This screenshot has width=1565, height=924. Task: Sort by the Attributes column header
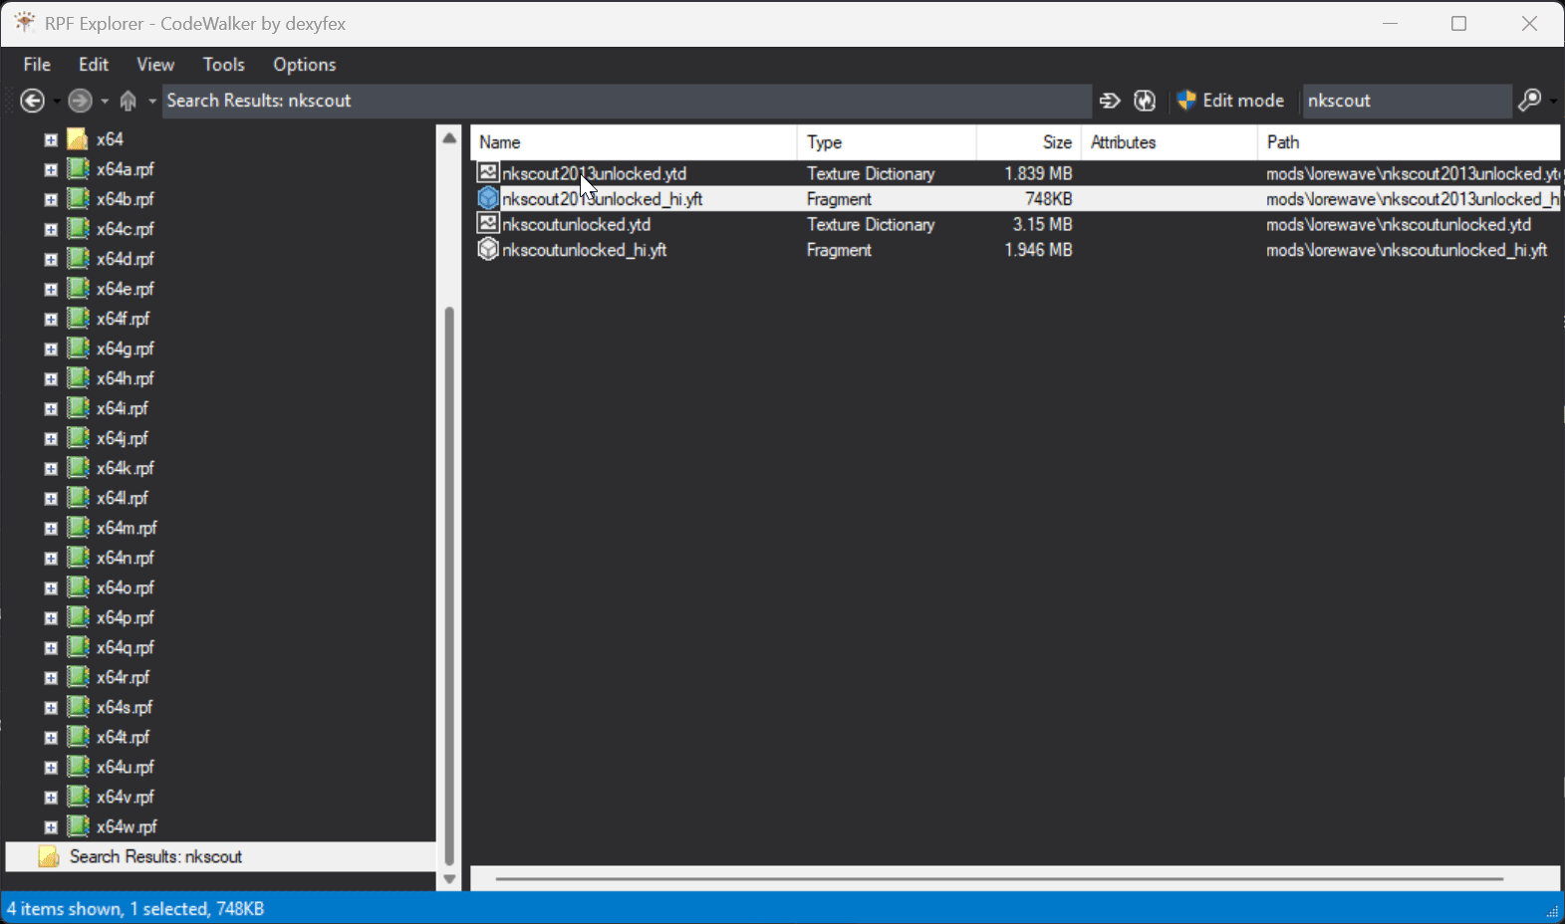[x=1170, y=142]
